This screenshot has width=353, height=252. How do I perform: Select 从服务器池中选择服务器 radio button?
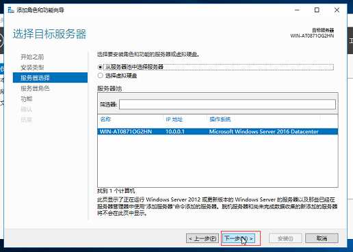[x=100, y=67]
